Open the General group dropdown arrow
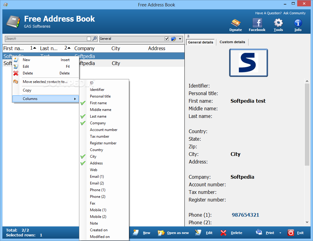 coord(180,39)
